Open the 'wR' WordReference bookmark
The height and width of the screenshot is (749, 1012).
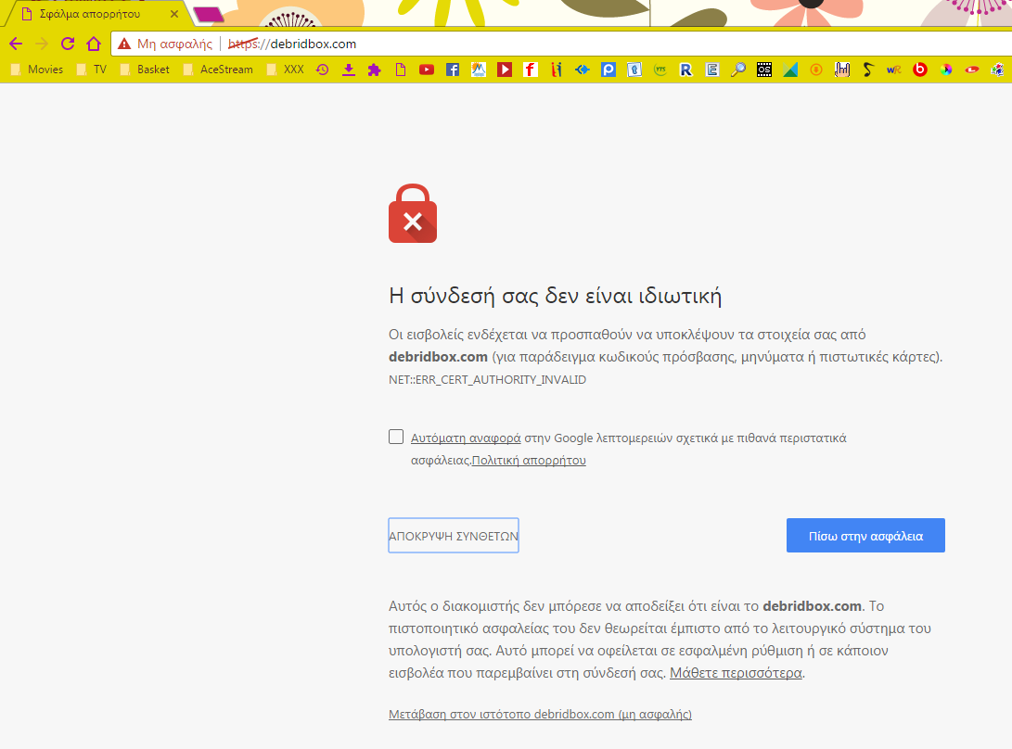click(x=894, y=70)
